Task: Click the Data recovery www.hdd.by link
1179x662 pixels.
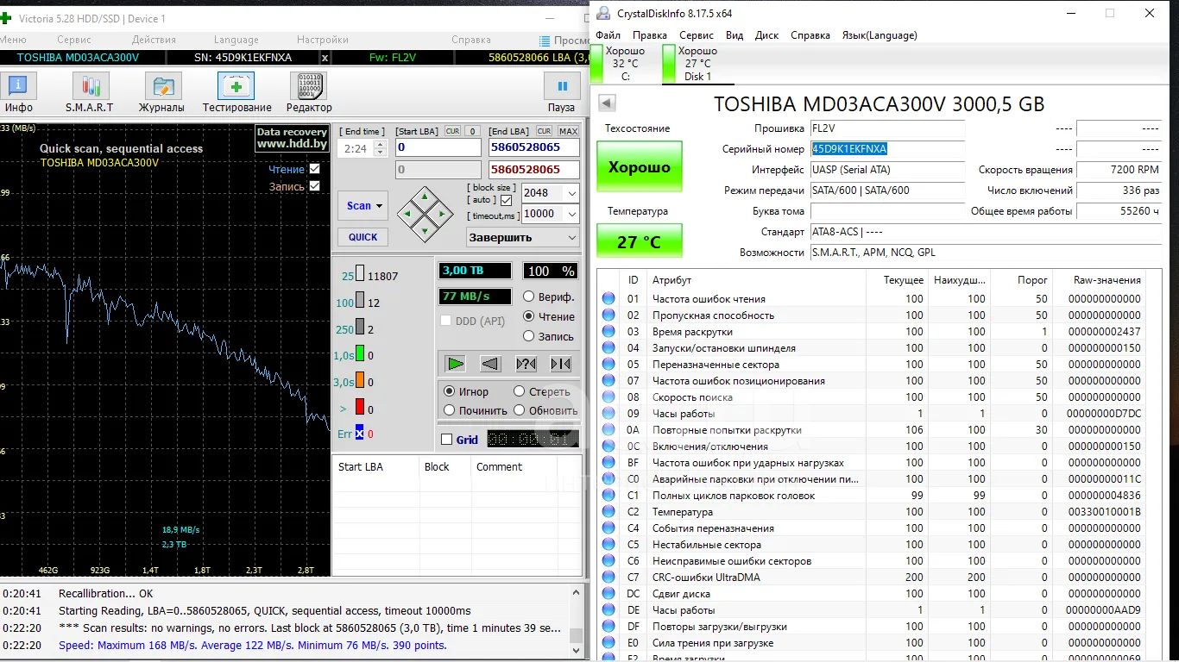Action: (x=292, y=139)
